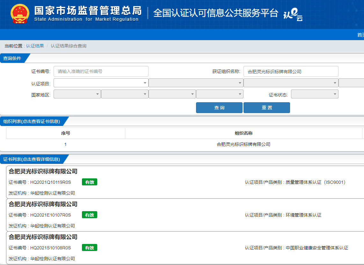Click 发证机构 text in the HQ2021S10108R0S card
Image resolution: width=364 pixels, height=265 pixels.
point(42,259)
